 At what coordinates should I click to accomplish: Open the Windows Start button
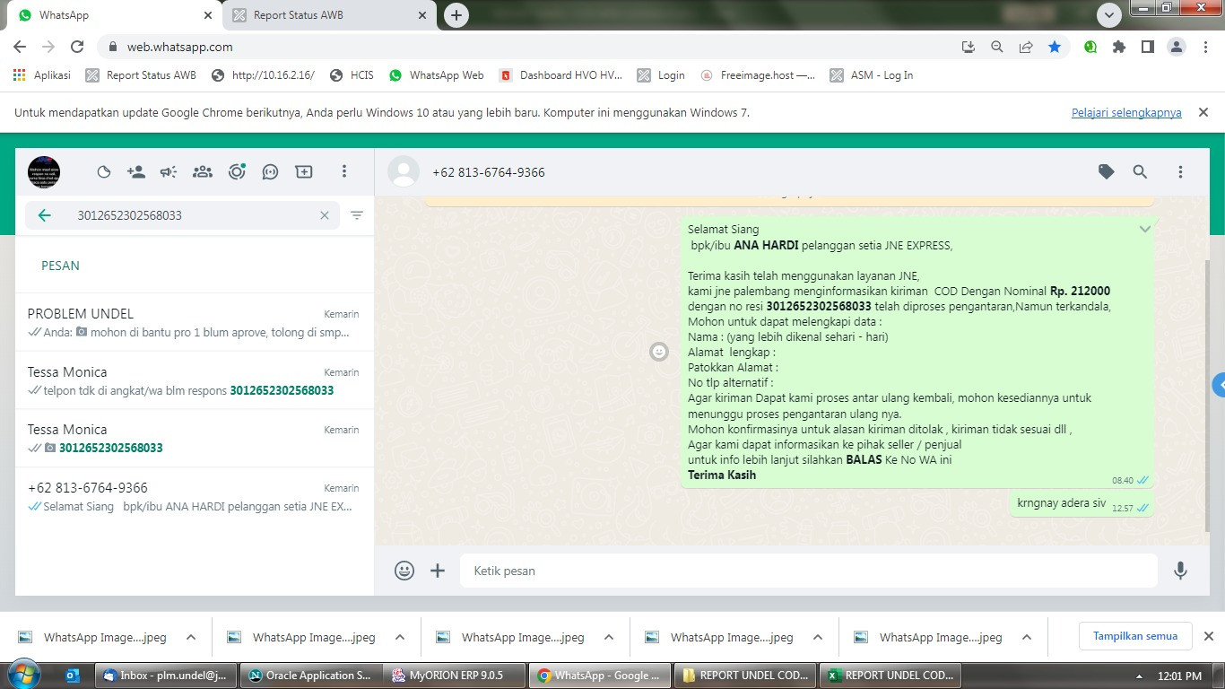click(22, 675)
